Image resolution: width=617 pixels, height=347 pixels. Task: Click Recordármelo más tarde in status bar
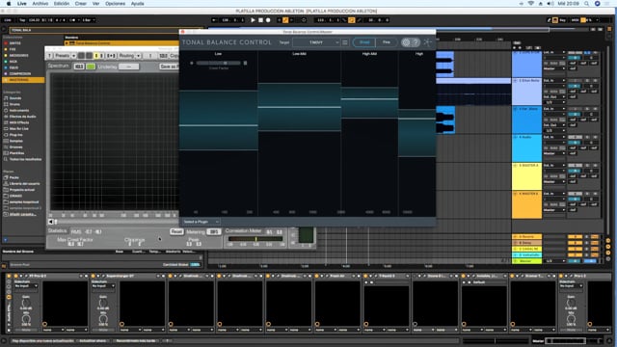136,340
